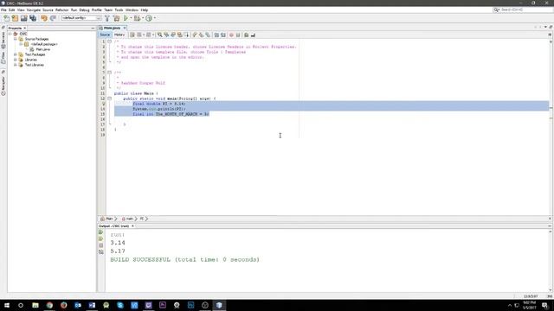Collapse the main method fold at line 12
Image resolution: width=554 pixels, height=311 pixels.
coord(110,98)
